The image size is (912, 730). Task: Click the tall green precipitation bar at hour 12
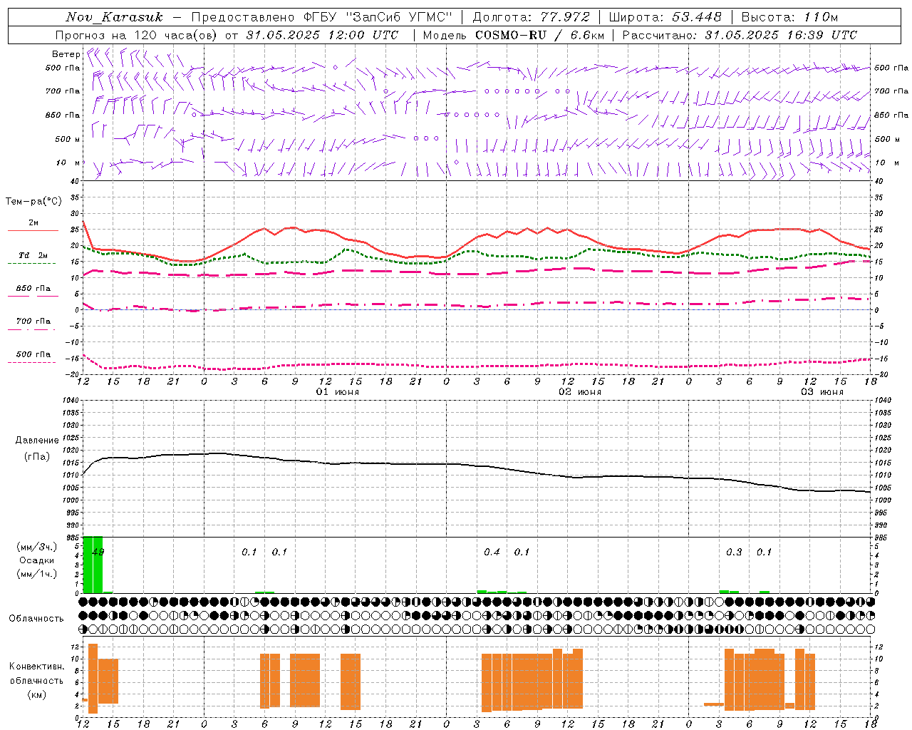88,565
